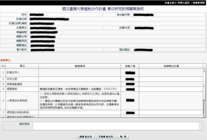Open 計畫主持人-代理人設定 link in top bar
This screenshot has width=207, height=140.
coord(177,3)
